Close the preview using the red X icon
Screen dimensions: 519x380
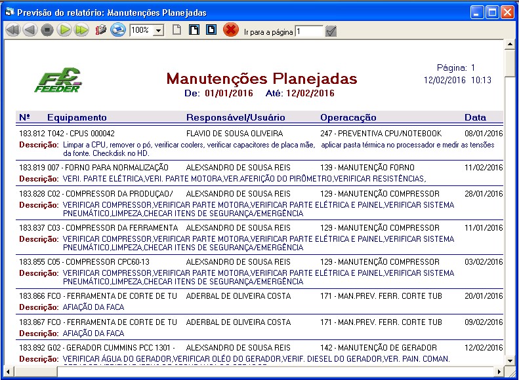click(231, 30)
